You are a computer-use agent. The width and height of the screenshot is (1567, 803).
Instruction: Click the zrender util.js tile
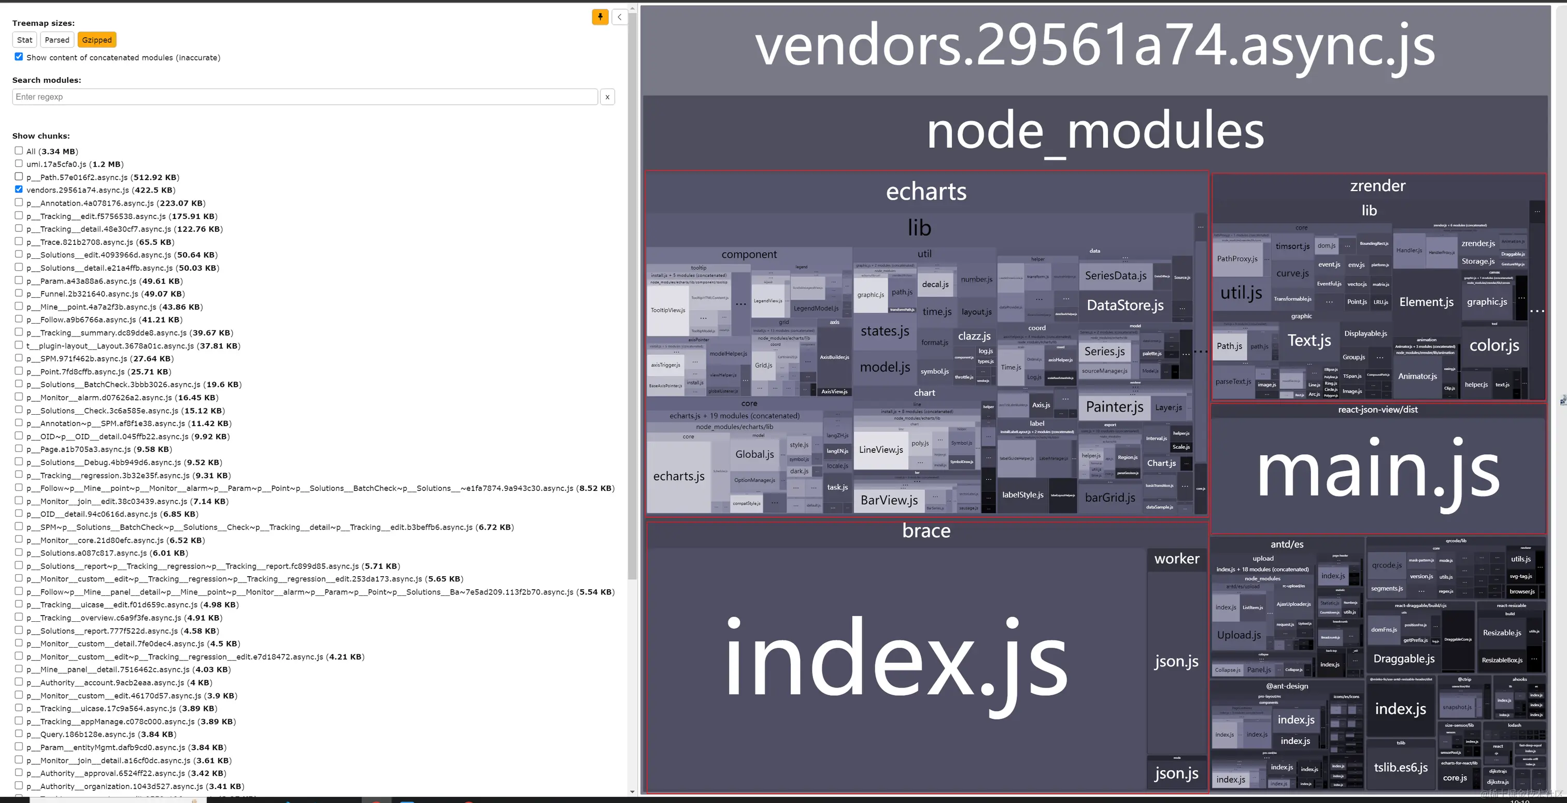(1241, 293)
